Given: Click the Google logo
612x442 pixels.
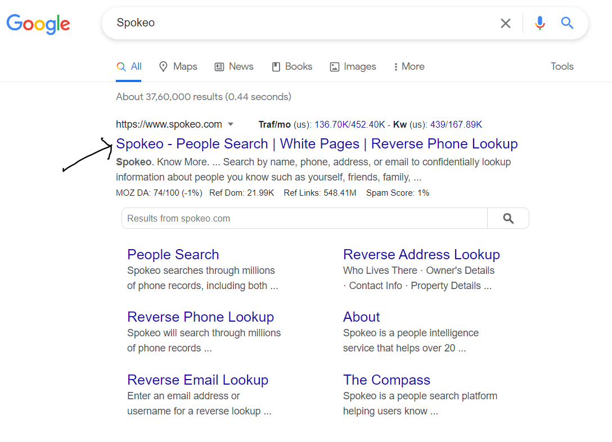Looking at the screenshot, I should pyautogui.click(x=38, y=24).
